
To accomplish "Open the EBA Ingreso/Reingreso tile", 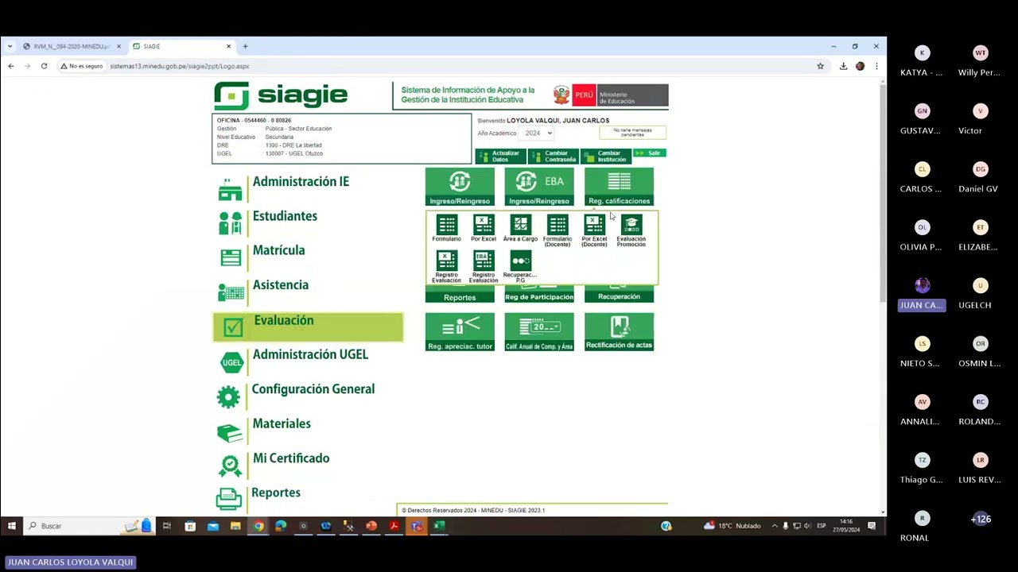I will pyautogui.click(x=539, y=187).
